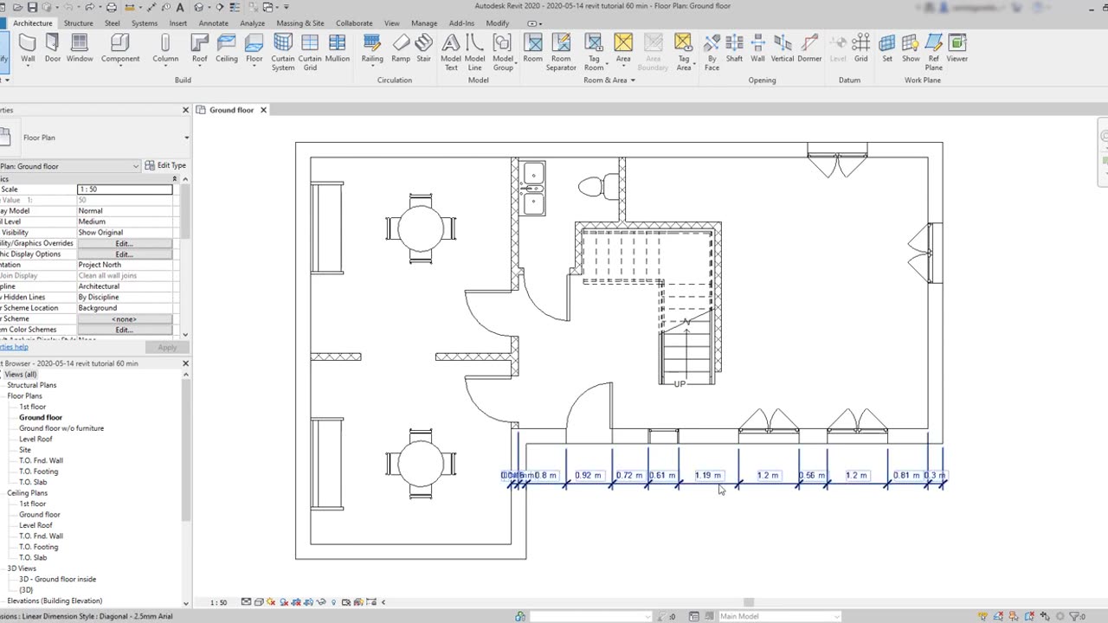The height and width of the screenshot is (623, 1108).
Task: Choose the Component tool
Action: point(120,48)
